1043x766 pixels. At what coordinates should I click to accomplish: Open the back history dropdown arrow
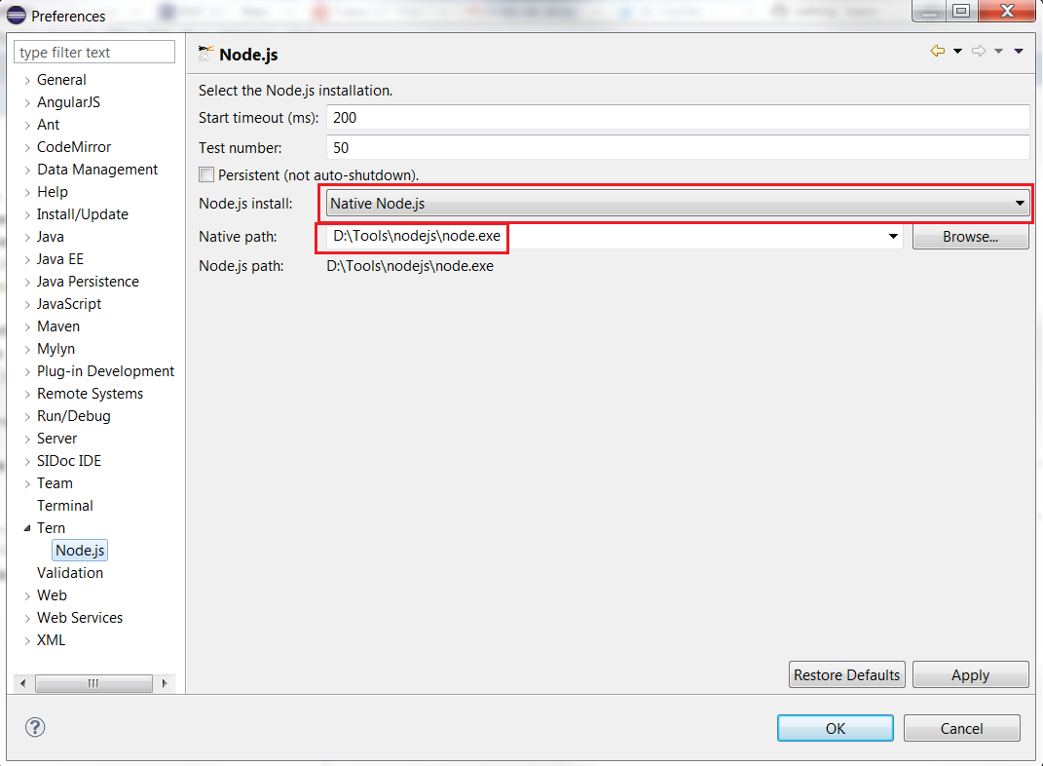point(957,52)
